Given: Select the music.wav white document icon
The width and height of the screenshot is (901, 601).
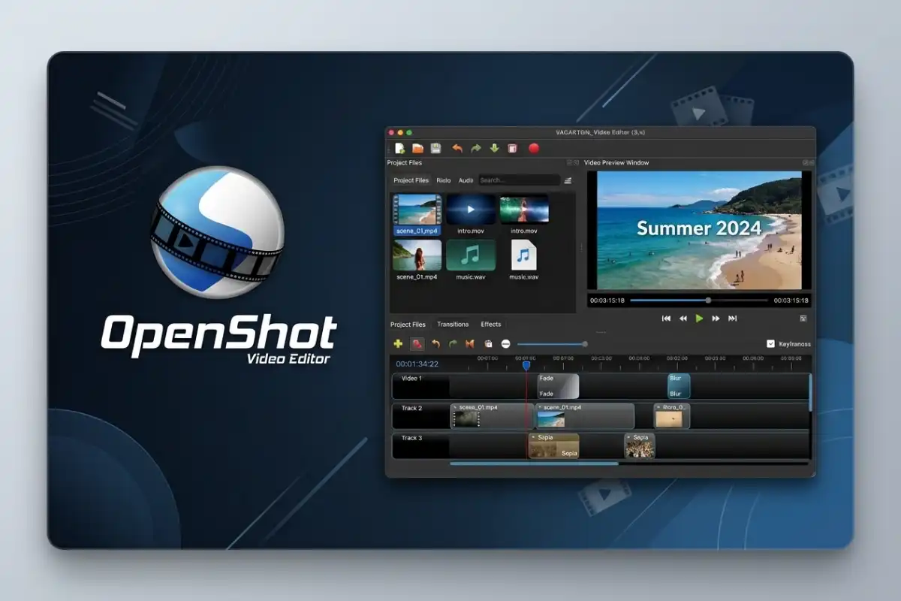Looking at the screenshot, I should pos(524,255).
